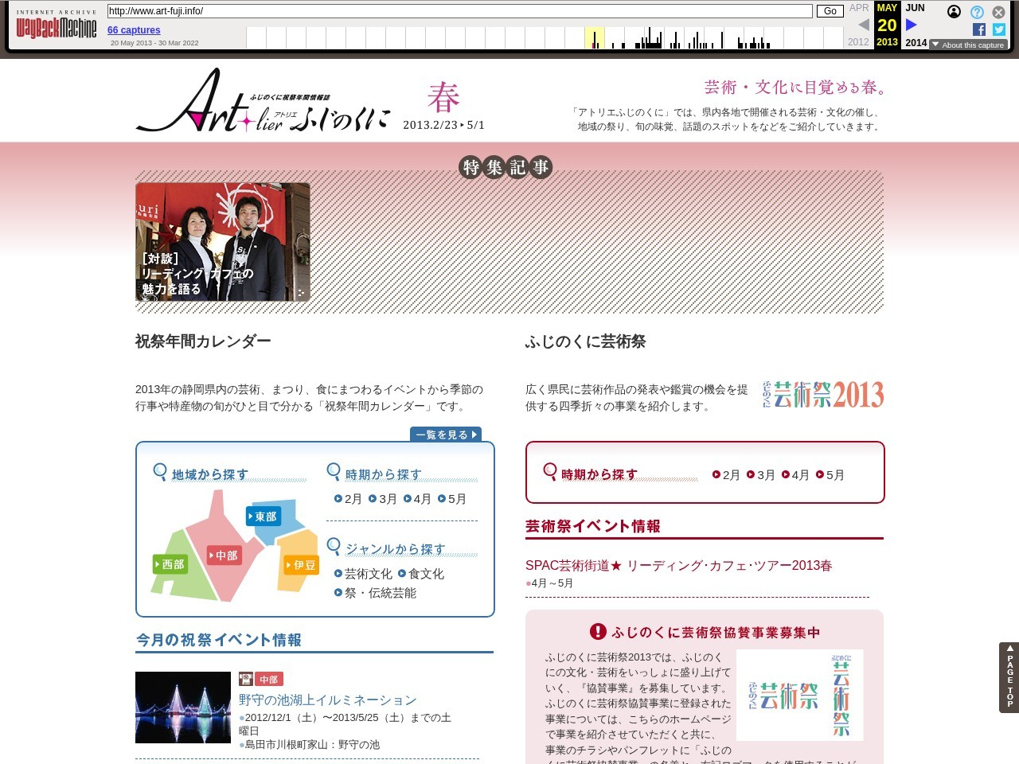The width and height of the screenshot is (1019, 764).
Task: Jump to page top using side button
Action: tap(1009, 677)
